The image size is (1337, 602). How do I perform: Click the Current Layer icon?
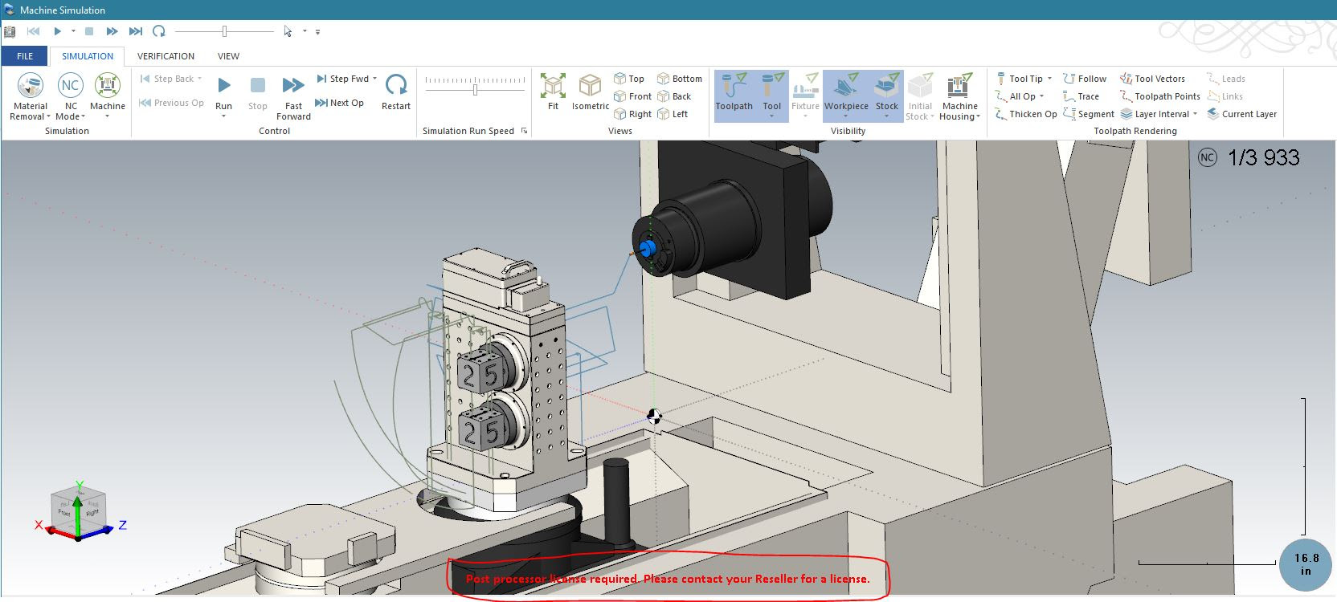1213,114
